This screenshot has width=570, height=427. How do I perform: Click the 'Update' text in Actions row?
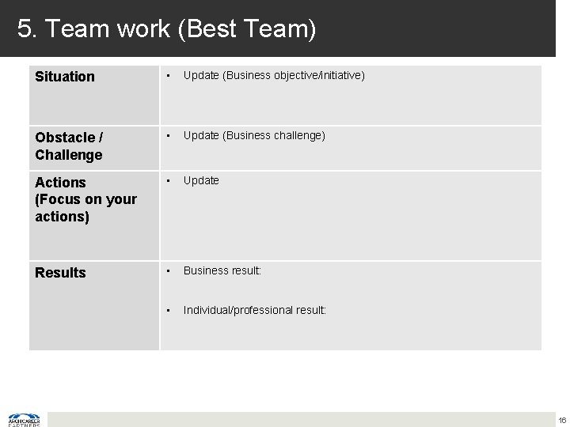201,180
